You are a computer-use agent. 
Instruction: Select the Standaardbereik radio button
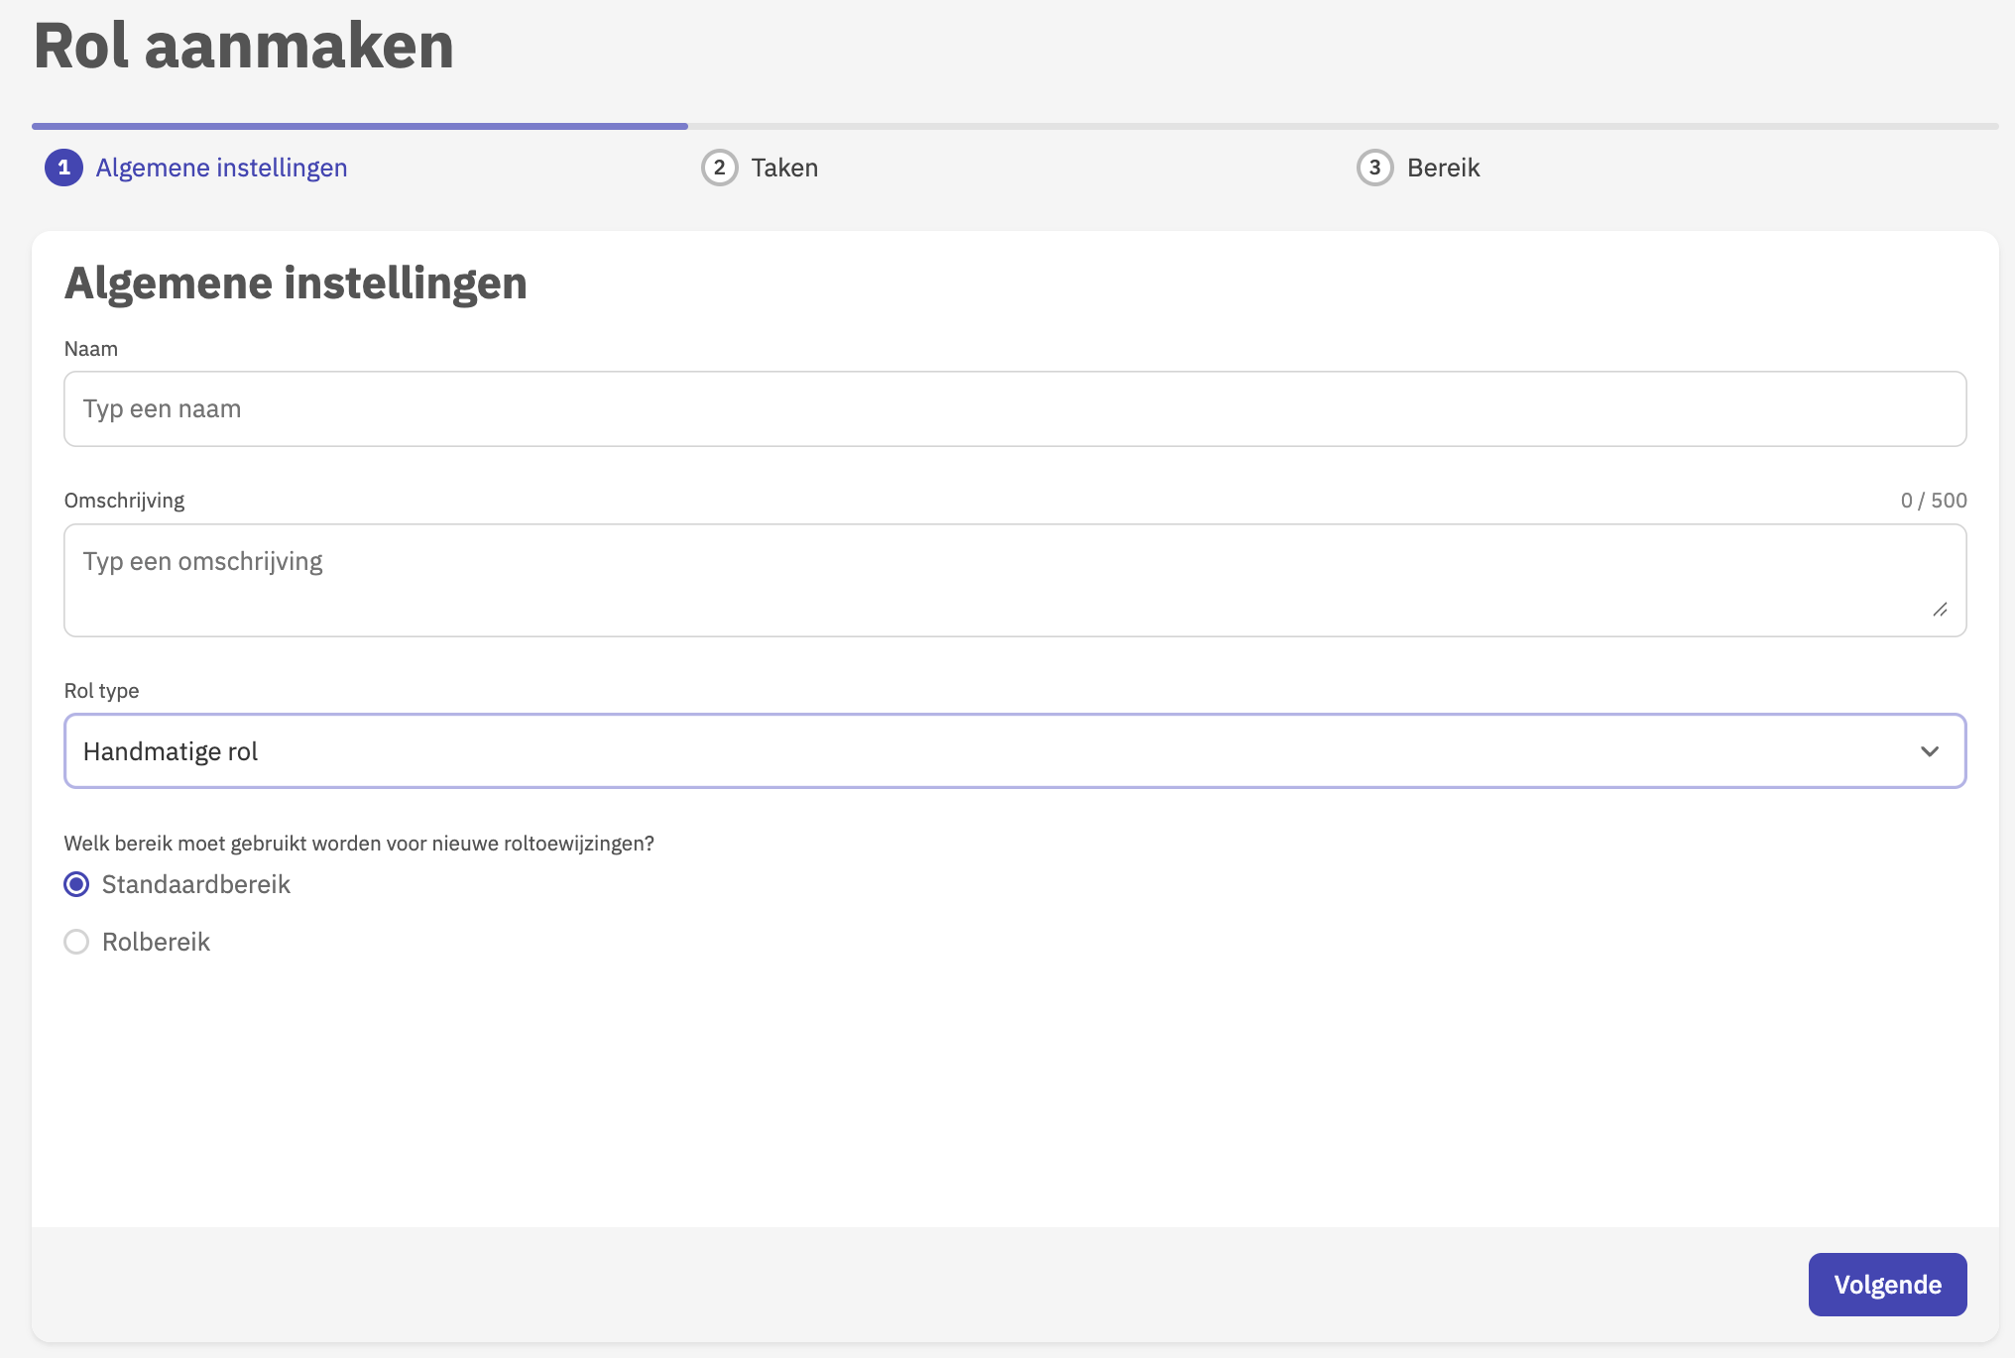pos(76,884)
